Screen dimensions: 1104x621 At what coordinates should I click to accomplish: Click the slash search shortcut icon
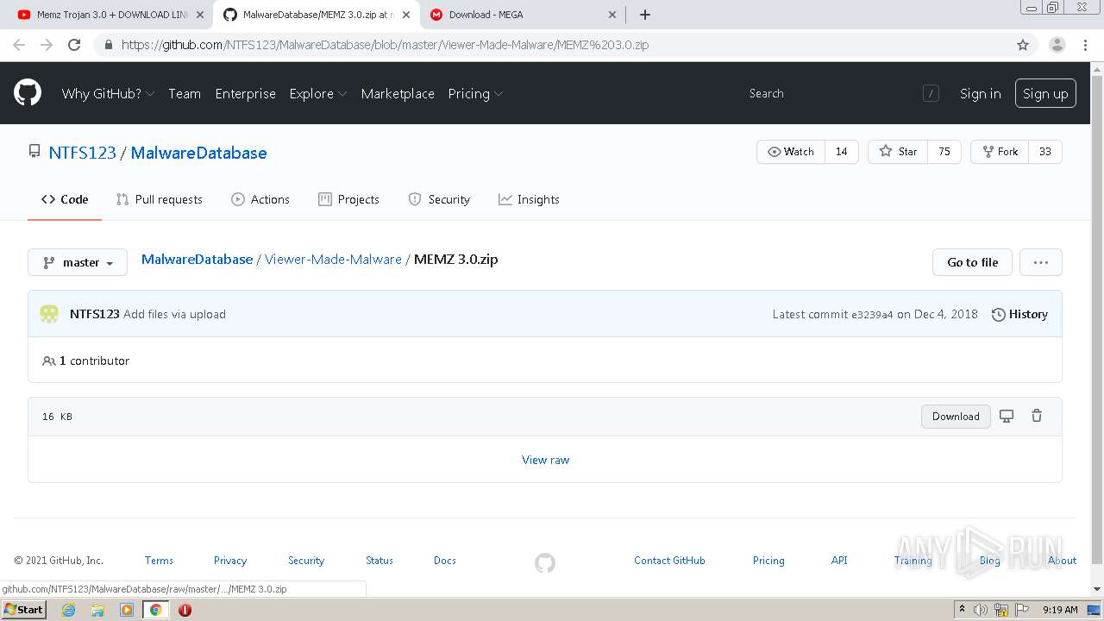point(931,93)
